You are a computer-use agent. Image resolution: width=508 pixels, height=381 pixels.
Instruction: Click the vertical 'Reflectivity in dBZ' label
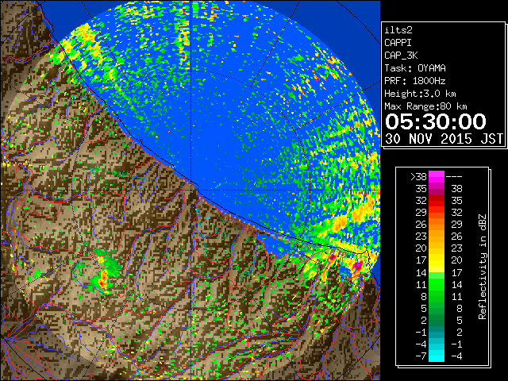482,267
